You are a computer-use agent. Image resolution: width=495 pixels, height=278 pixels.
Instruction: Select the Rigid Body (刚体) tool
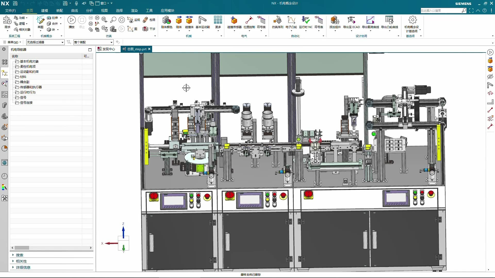(x=179, y=20)
